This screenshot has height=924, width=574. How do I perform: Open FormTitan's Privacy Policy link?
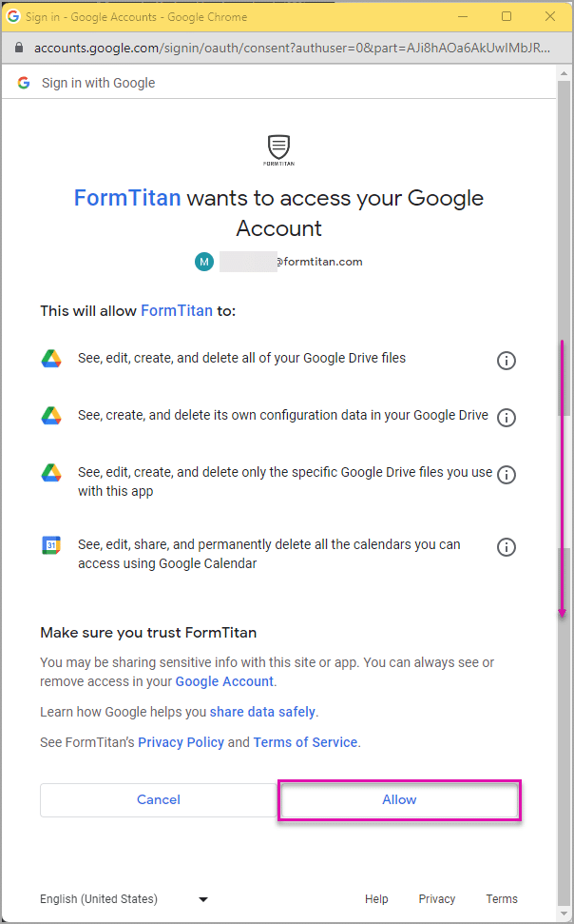[181, 742]
